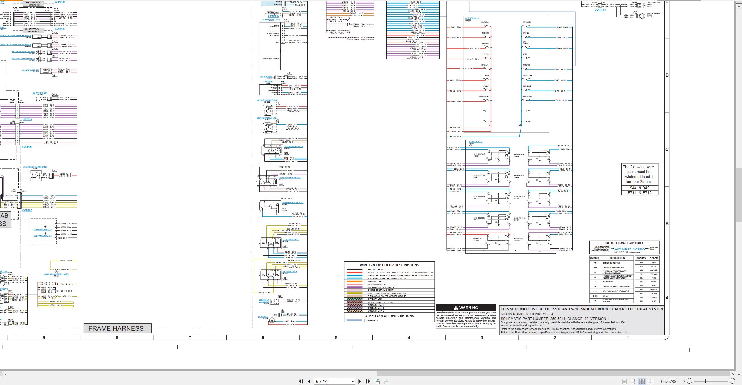Open the Main Relay callout link

(263, 317)
